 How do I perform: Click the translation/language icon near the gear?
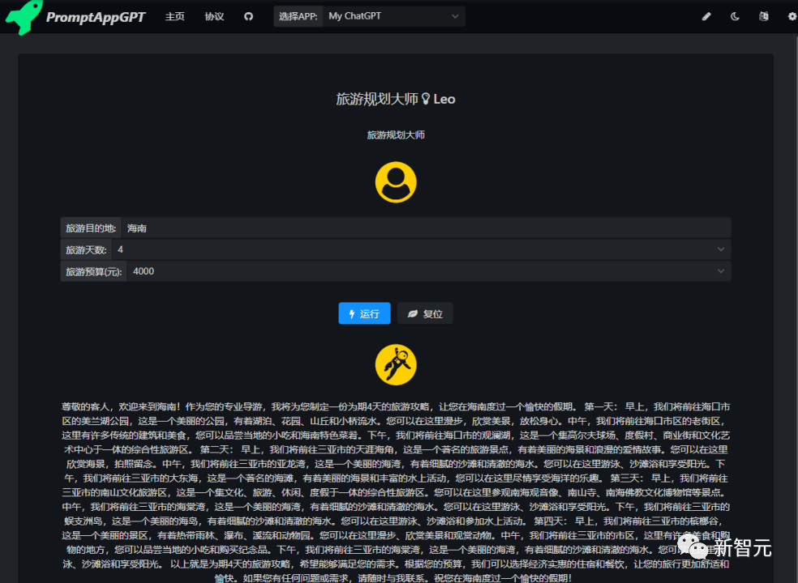tap(763, 15)
